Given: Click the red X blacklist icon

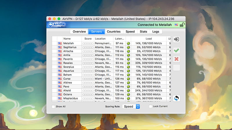Looking at the screenshot, I should 177,59.
